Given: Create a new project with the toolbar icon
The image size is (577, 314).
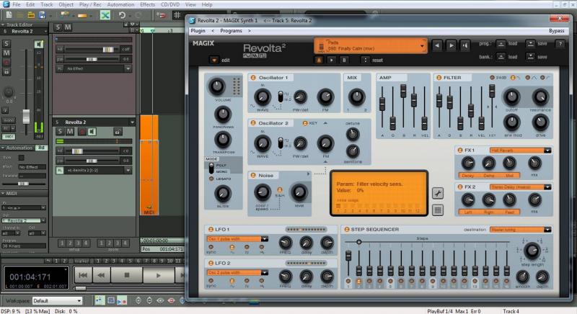Looking at the screenshot, I should click(9, 15).
